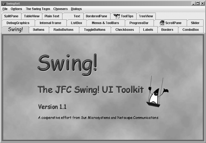Select the Labels tab
Image resolution: width=206 pixels, height=143 pixels.
coord(148,30)
